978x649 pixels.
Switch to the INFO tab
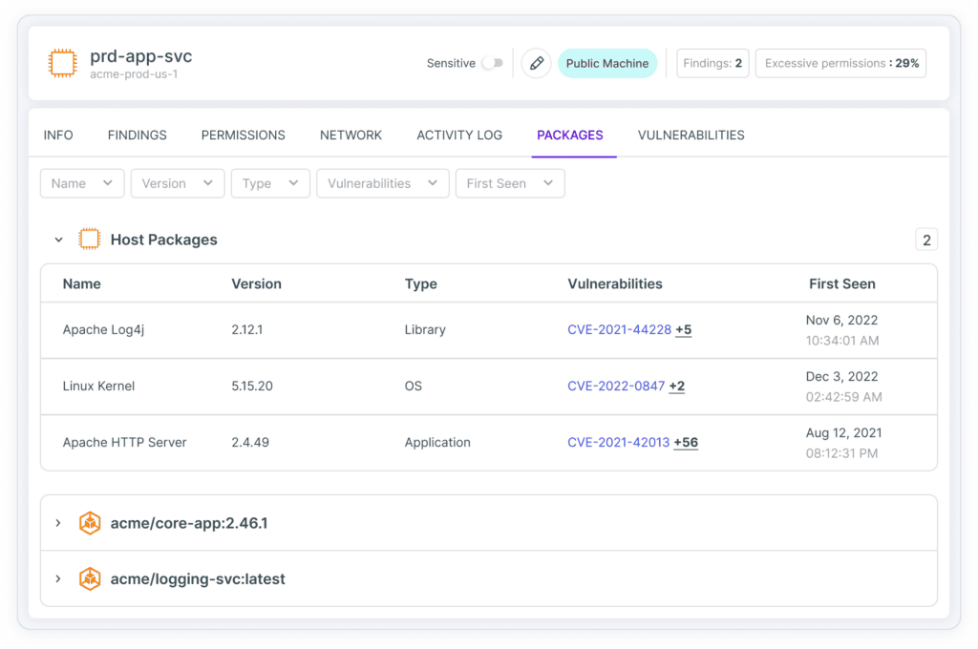58,136
